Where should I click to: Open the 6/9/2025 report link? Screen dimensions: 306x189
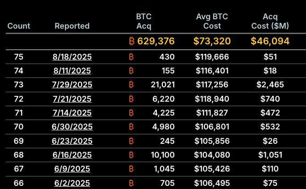[x=72, y=169]
